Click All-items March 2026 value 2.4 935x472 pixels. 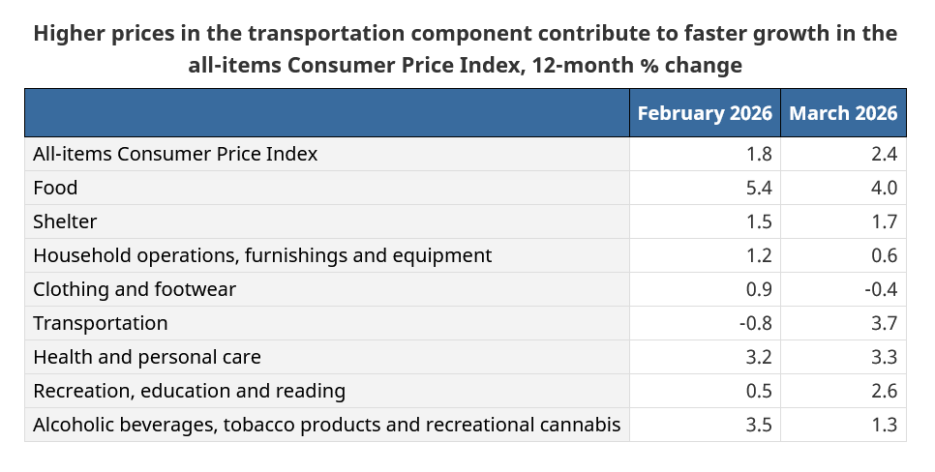click(x=884, y=154)
